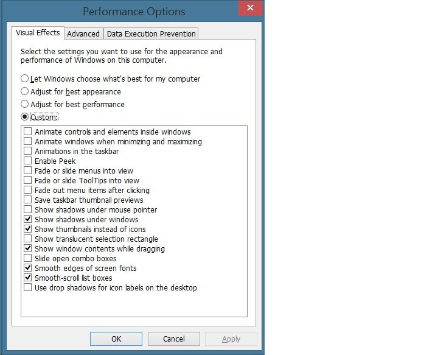Enable Save taskbar thumbnail previews
The image size is (421, 355).
click(x=28, y=200)
